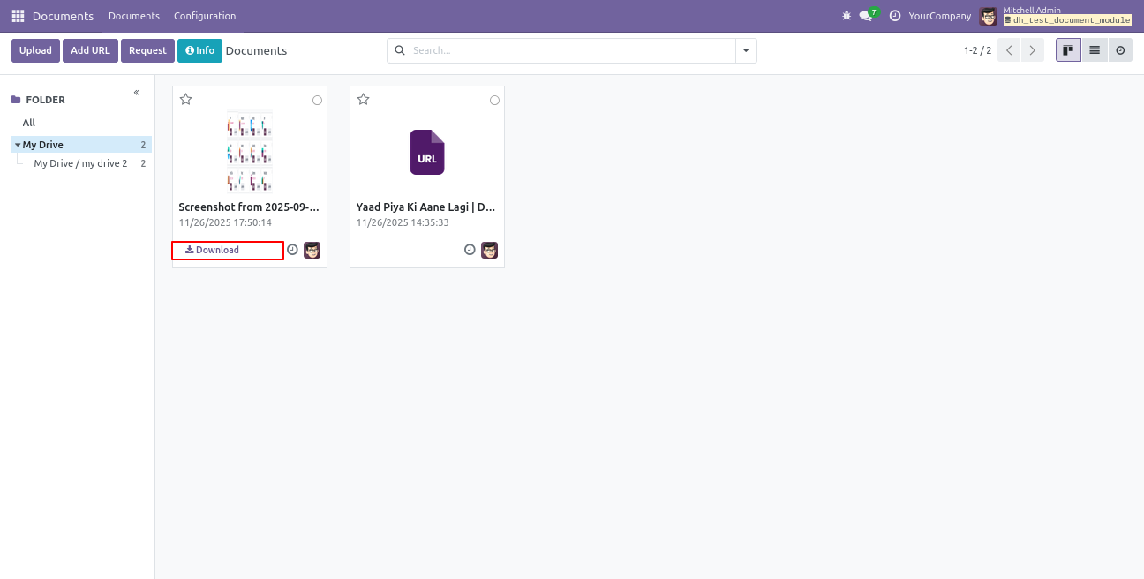Open the conversations messages icon
Viewport: 1144px width, 579px height.
tap(866, 16)
